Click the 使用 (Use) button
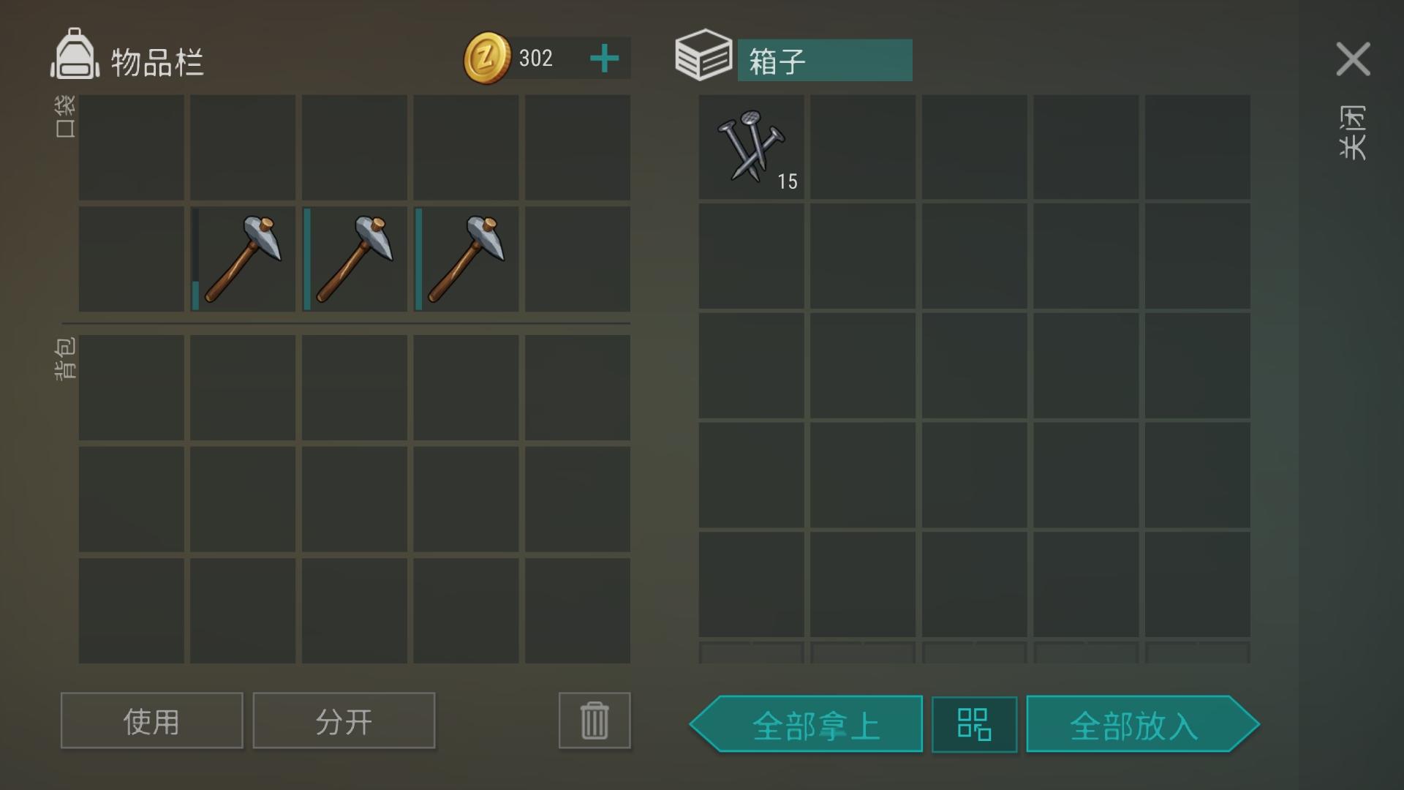The image size is (1404, 790). tap(151, 721)
